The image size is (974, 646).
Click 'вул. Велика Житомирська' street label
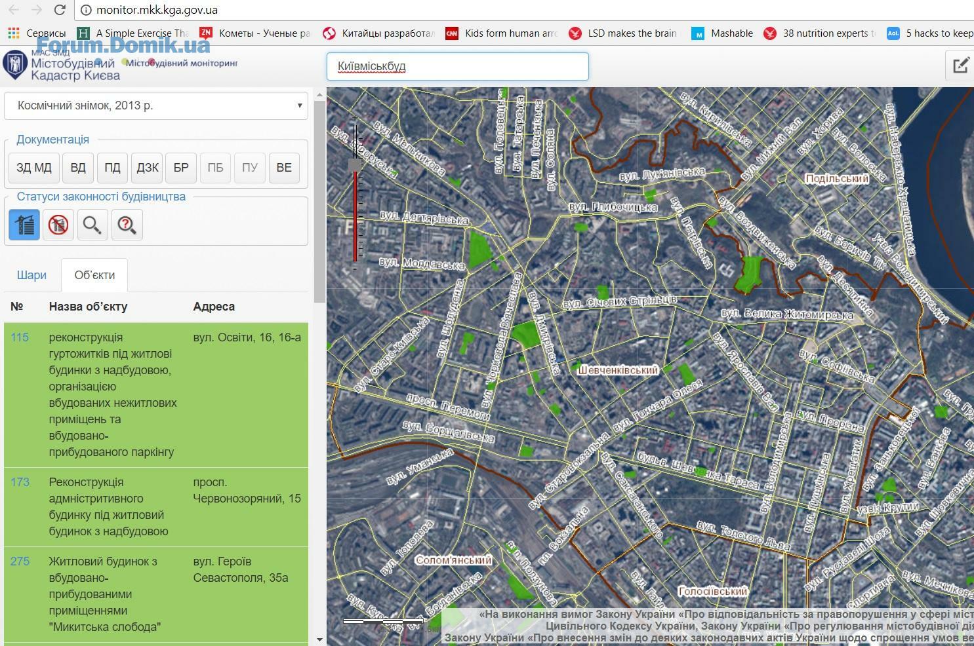coord(787,314)
